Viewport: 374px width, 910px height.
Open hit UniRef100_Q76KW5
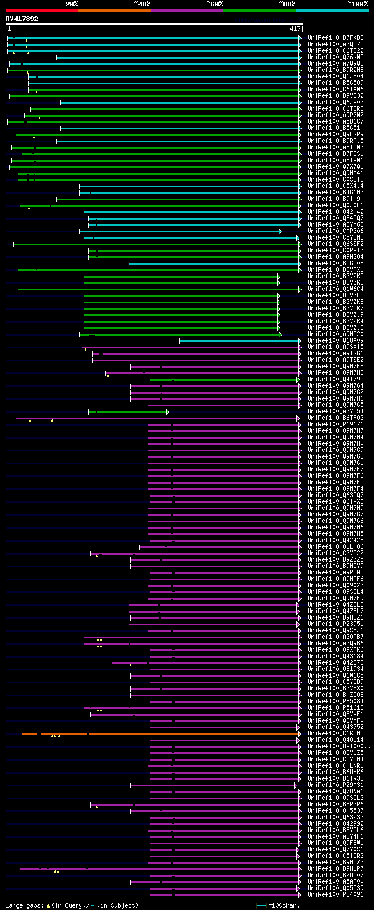click(335, 57)
